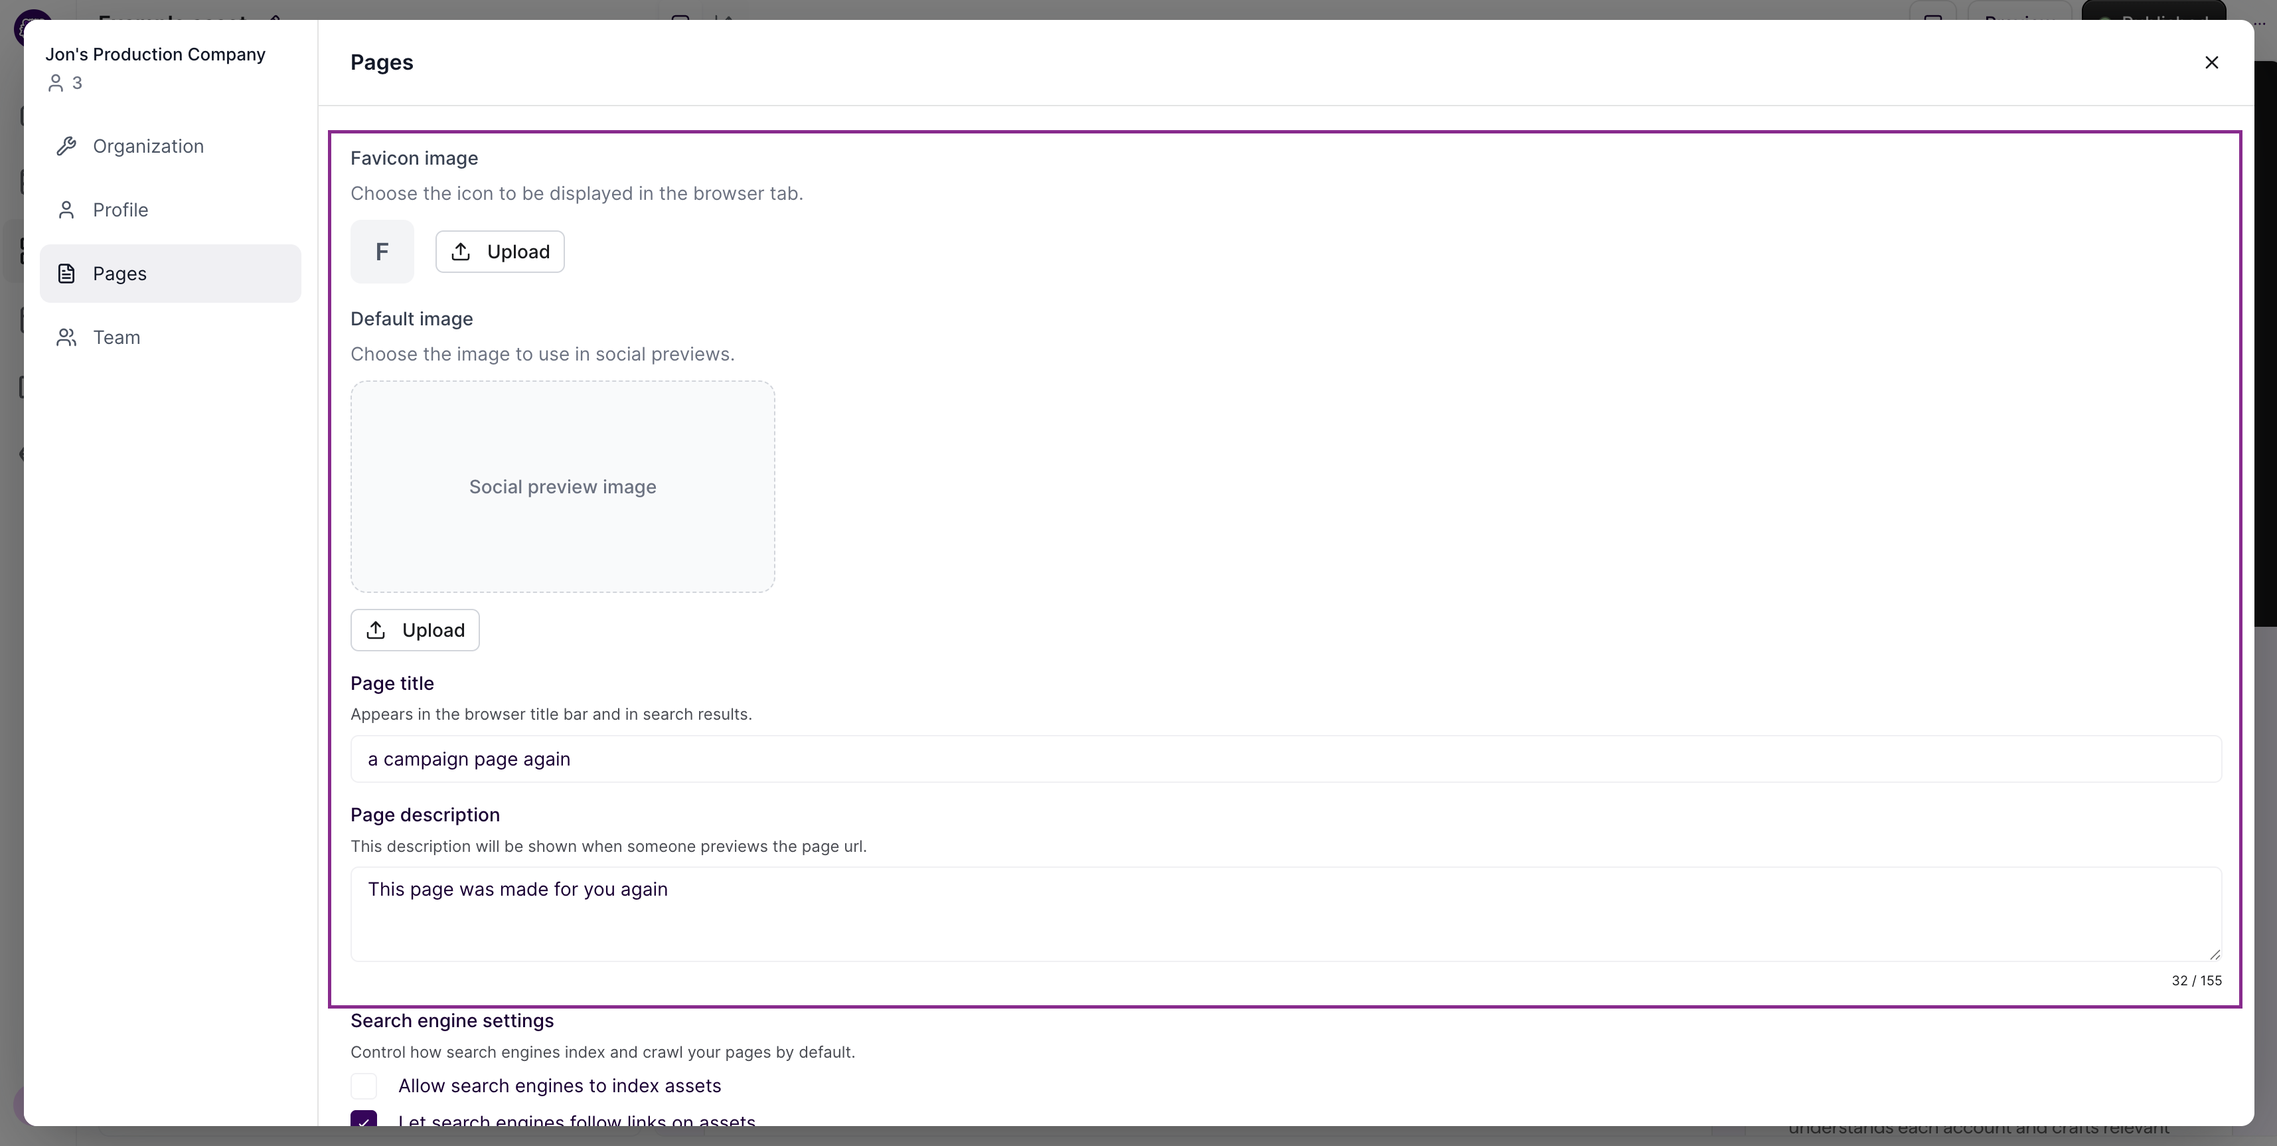The image size is (2277, 1146).
Task: Close the Pages settings dialog
Action: pos(2211,62)
